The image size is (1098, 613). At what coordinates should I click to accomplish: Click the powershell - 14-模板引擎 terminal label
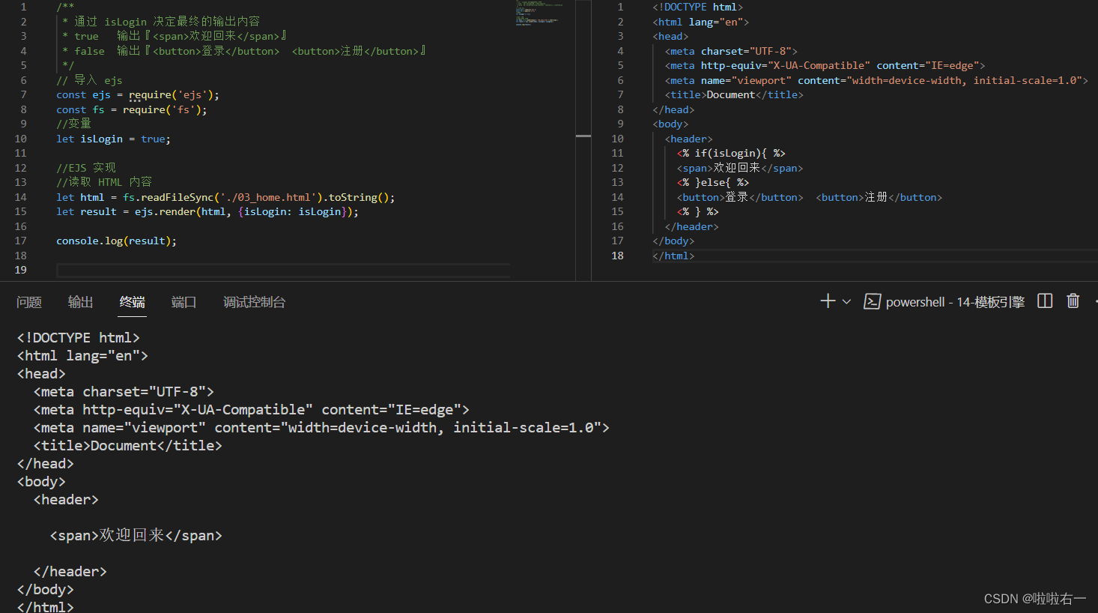(955, 302)
